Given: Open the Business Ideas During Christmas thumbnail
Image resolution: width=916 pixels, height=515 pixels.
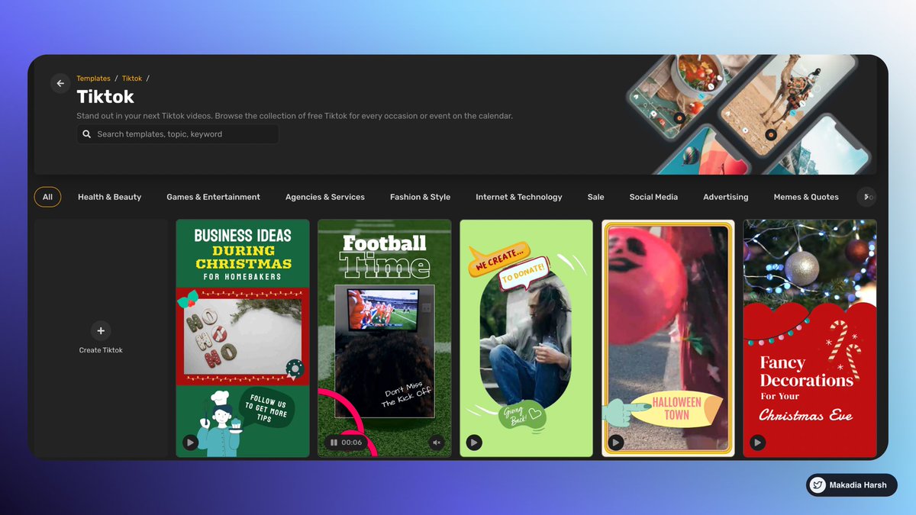Looking at the screenshot, I should [x=243, y=338].
